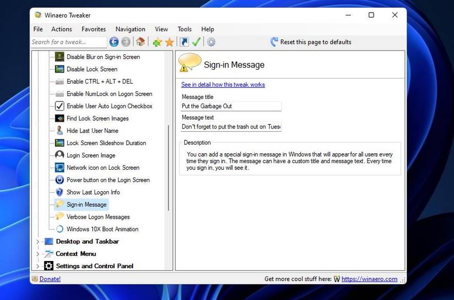The height and width of the screenshot is (300, 454).
Task: Select 'Context Menu' category label
Action: [x=76, y=254]
